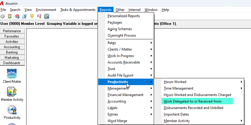The image size is (251, 125).
Task: Expand the Accounting submenu in Reports menu
Action: click(126, 101)
